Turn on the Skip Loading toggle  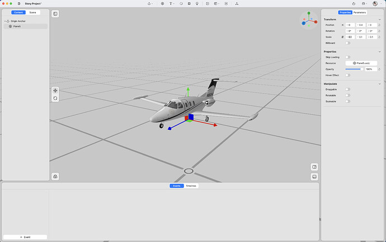pos(348,57)
